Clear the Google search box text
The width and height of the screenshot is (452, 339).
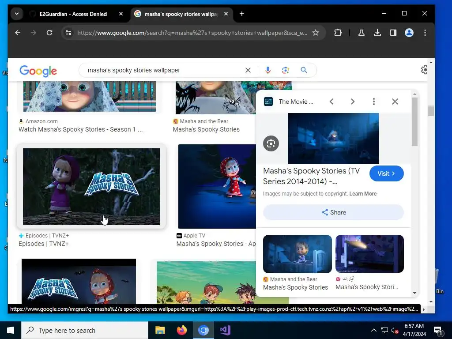[248, 70]
